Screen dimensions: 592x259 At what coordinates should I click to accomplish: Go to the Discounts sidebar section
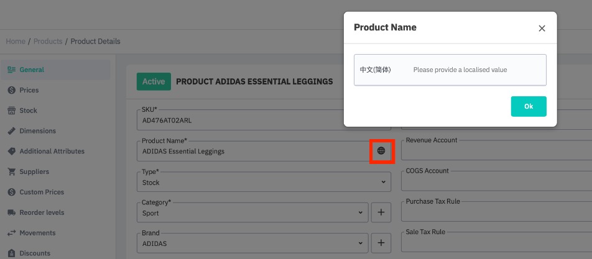(35, 253)
